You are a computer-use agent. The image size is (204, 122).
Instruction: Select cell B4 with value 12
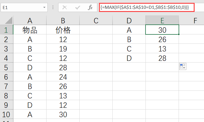point(63,58)
